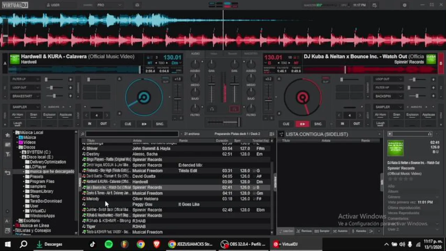This screenshot has width=446, height=251.
Task: Click deck A jog wheel
Action: click(x=144, y=97)
